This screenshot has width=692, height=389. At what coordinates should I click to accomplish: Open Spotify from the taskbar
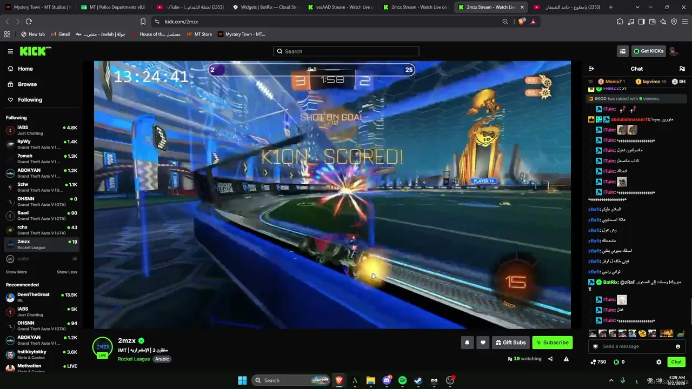tap(402, 380)
